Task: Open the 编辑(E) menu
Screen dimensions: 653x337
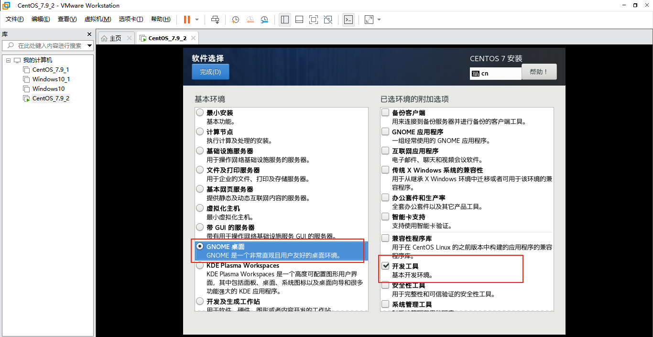Action: [x=41, y=19]
